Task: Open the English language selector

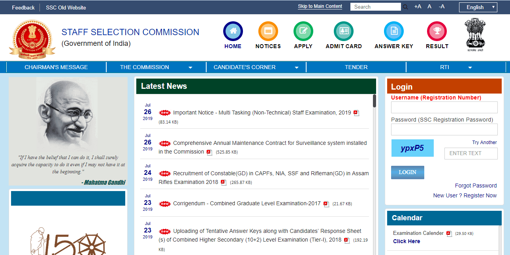Action: point(478,7)
